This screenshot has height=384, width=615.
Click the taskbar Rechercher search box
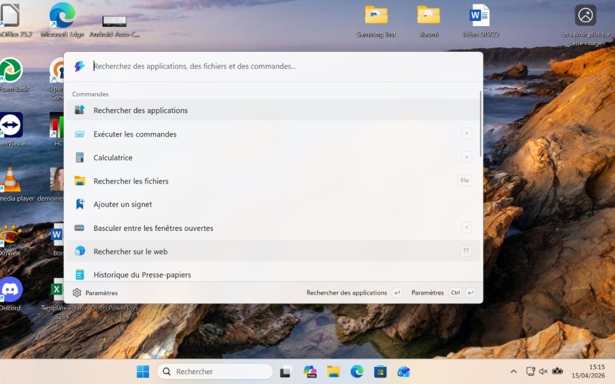pyautogui.click(x=215, y=371)
